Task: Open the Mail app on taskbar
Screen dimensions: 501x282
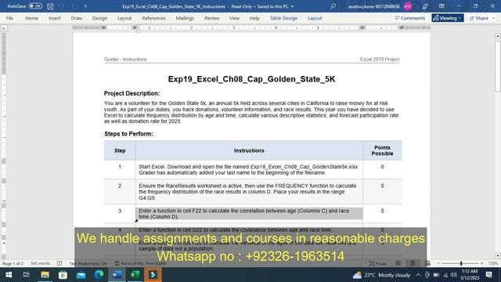Action: pos(81,275)
